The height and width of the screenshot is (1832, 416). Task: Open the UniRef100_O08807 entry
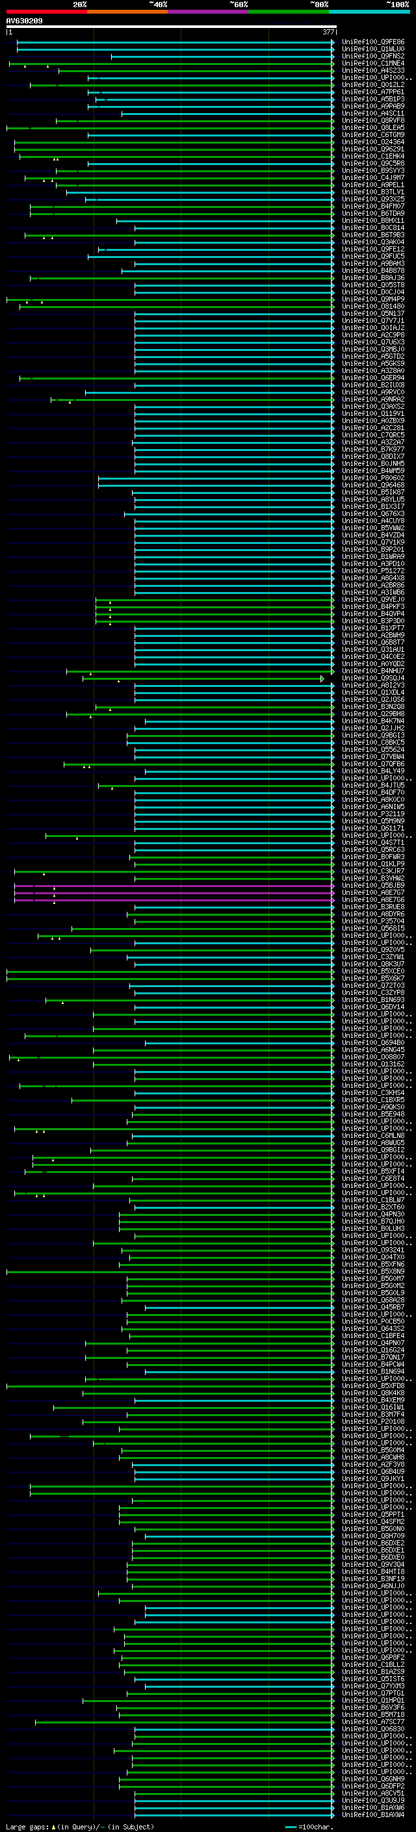click(372, 1057)
